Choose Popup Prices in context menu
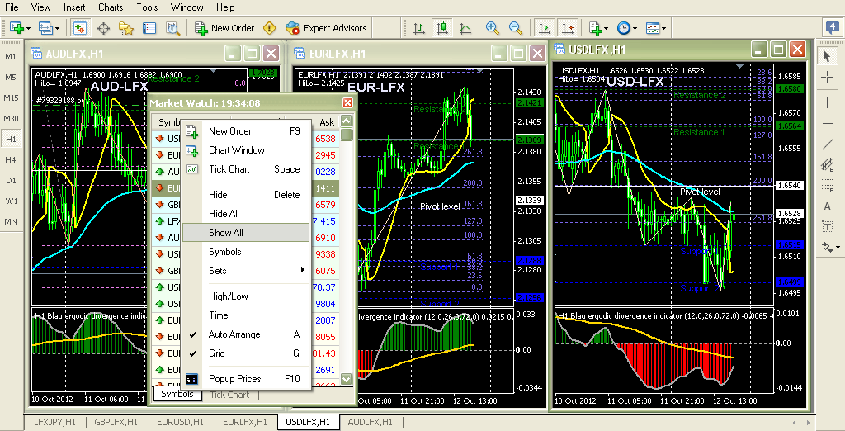Screen dimensions: 845x431 pos(246,379)
